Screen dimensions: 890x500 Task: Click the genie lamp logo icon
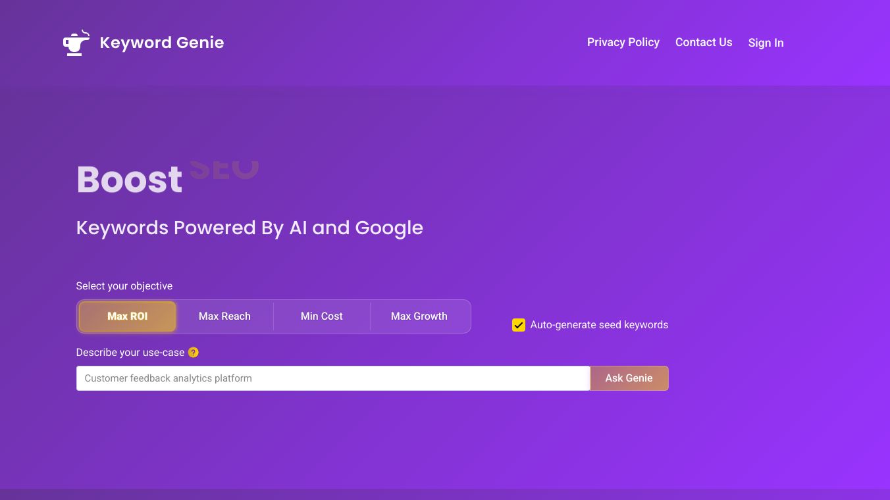pyautogui.click(x=76, y=43)
